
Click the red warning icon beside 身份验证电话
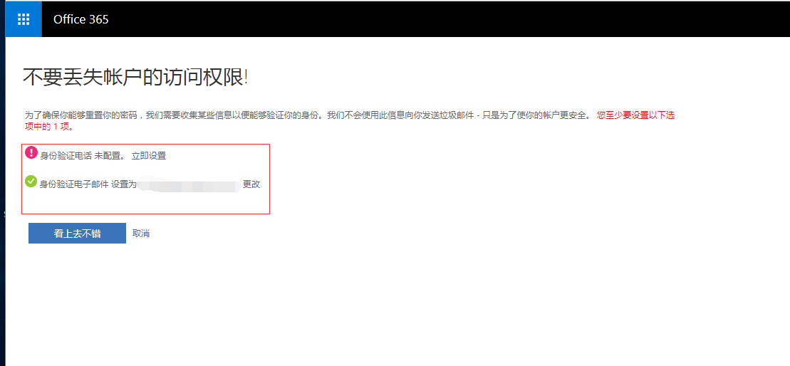tap(31, 152)
